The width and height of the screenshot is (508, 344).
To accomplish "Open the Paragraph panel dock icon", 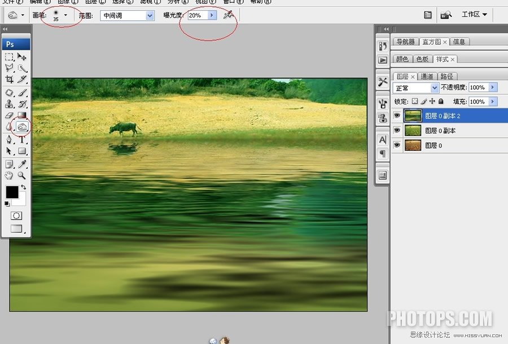I will click(x=383, y=153).
